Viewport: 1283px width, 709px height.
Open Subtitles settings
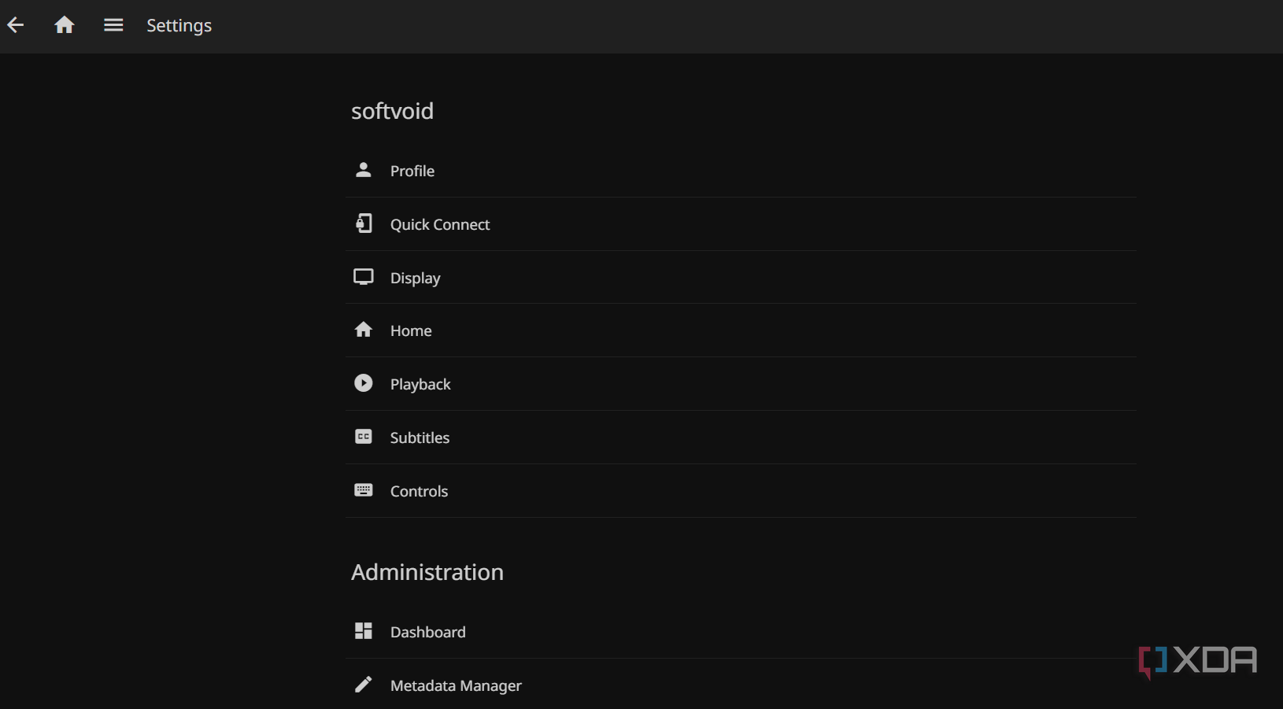741,438
